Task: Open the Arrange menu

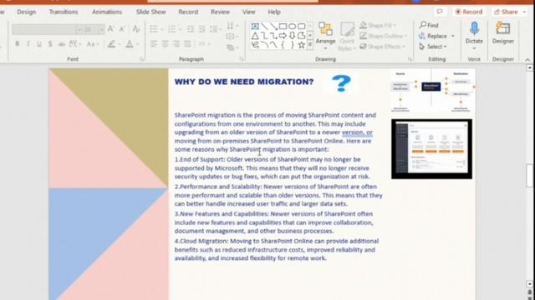Action: click(x=325, y=36)
